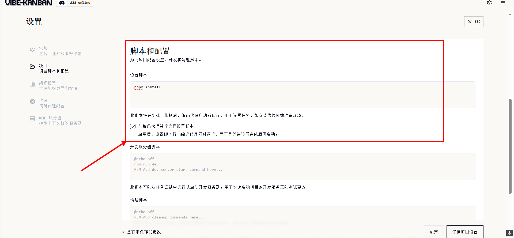Click the 放弃 button
Viewport: 514px width, 238px height.
pos(434,232)
